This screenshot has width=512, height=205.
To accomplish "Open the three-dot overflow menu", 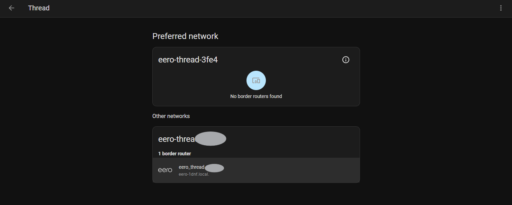I will coord(501,8).
